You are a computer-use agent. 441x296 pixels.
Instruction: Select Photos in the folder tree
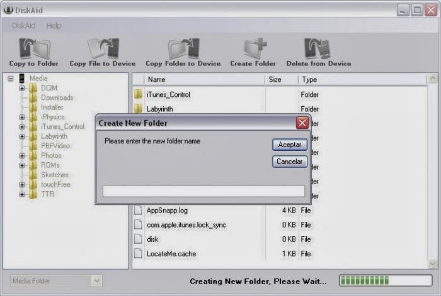pyautogui.click(x=51, y=156)
